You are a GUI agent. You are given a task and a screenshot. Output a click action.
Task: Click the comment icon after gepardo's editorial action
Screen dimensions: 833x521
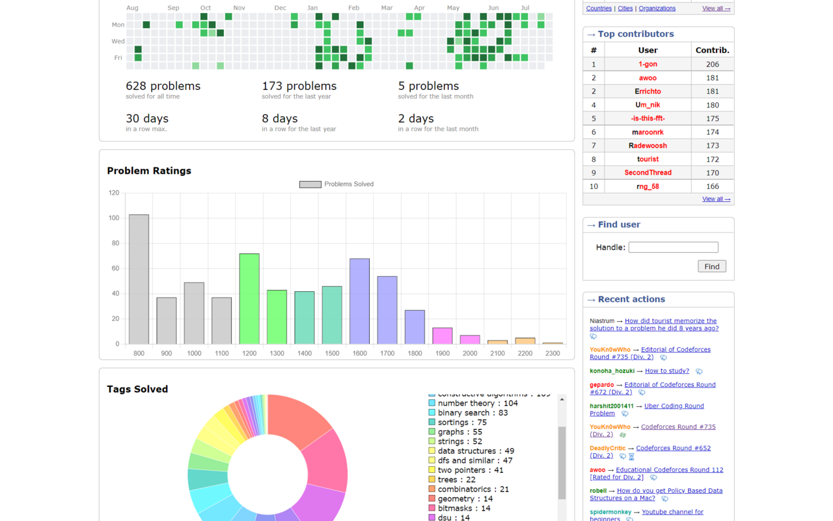coord(641,393)
